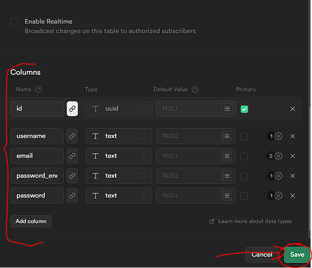The height and width of the screenshot is (268, 312).
Task: Enable the Realtime checkbox
Action: pos(14,22)
